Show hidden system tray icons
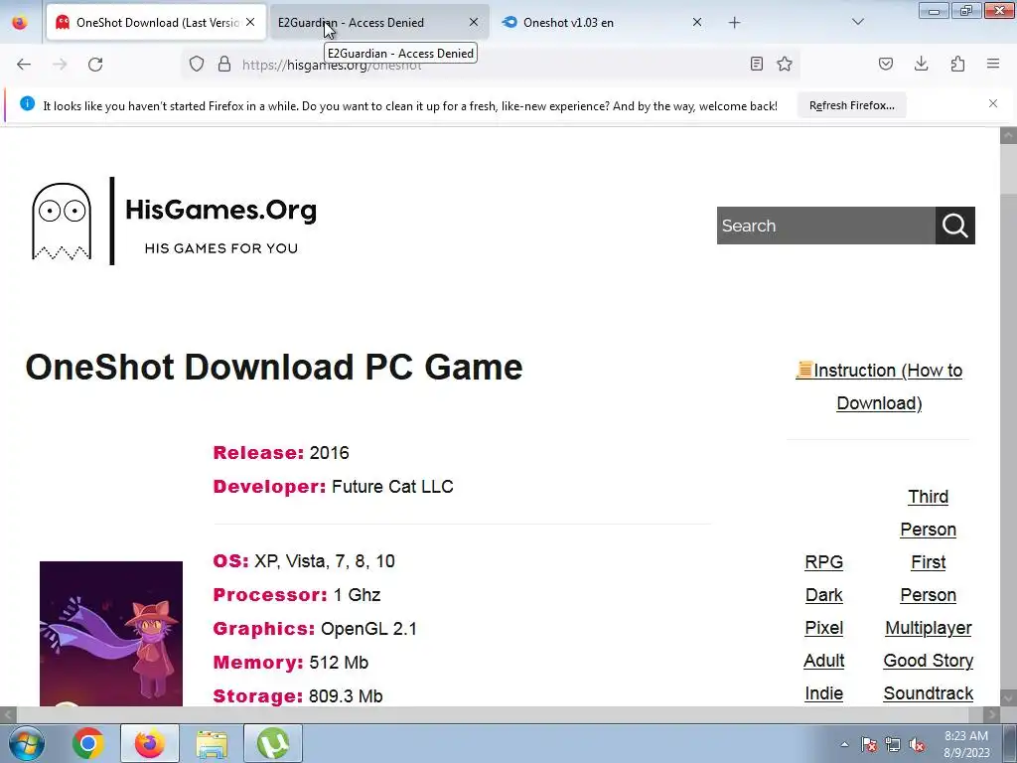Image resolution: width=1017 pixels, height=763 pixels. pyautogui.click(x=844, y=744)
